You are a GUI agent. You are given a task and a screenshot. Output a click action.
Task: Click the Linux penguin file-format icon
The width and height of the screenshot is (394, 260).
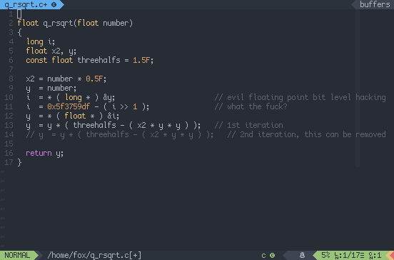pyautogui.click(x=303, y=255)
